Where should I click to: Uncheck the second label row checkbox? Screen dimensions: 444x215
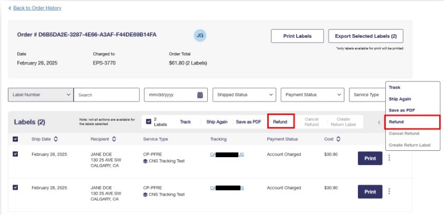[x=15, y=187]
